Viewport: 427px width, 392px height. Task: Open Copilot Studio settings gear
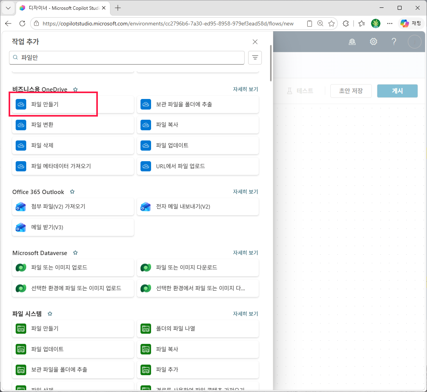(373, 41)
